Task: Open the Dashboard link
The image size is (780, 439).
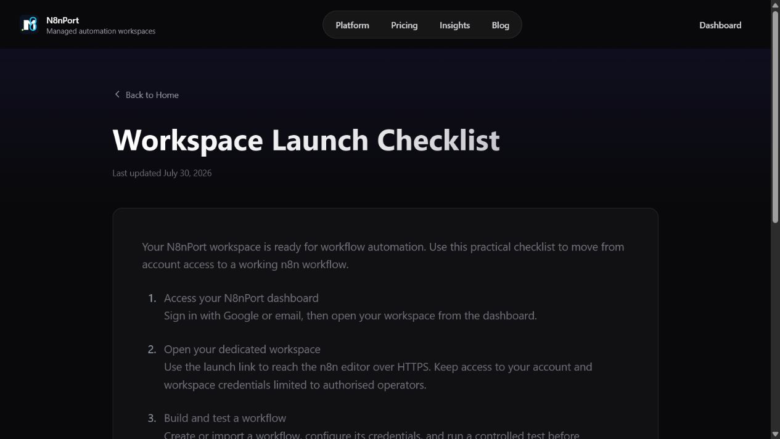Action: (x=720, y=25)
